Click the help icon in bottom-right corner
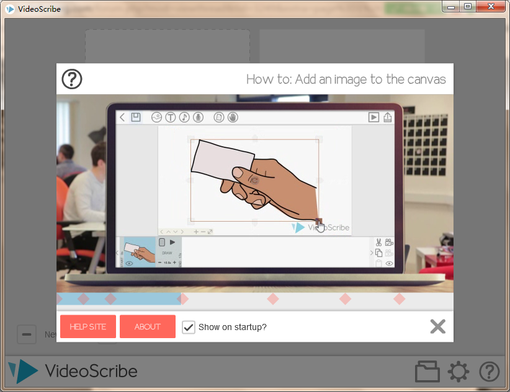Image resolution: width=510 pixels, height=392 pixels. click(x=490, y=372)
